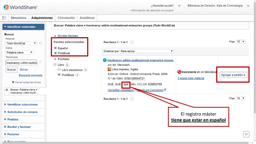Image resolution: width=256 pixels, height=144 pixels.
Task: Refresh results using the bottom refresh icon
Action: point(132,99)
